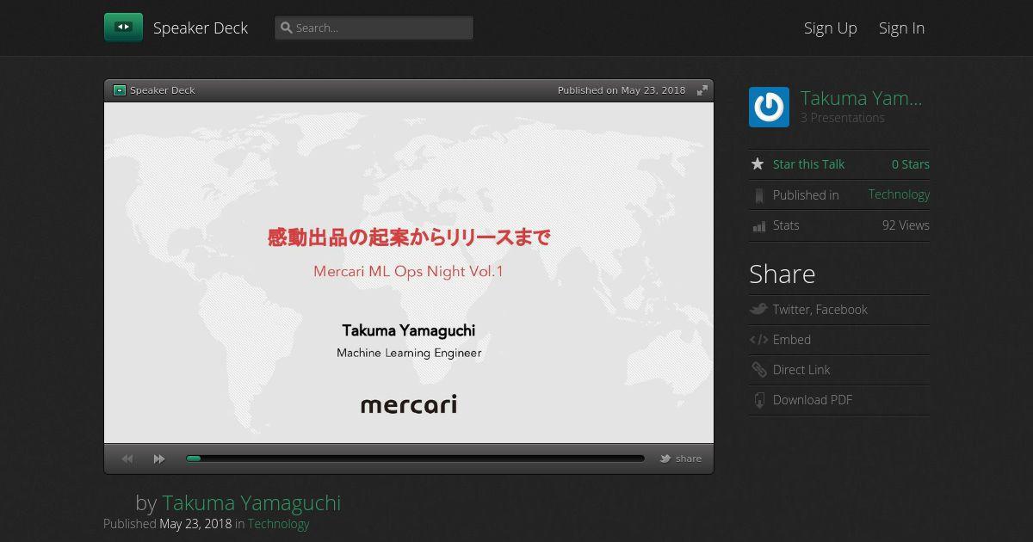The width and height of the screenshot is (1033, 542).
Task: Open Takuma Yamaguchi's avatar profile image
Action: pos(769,107)
